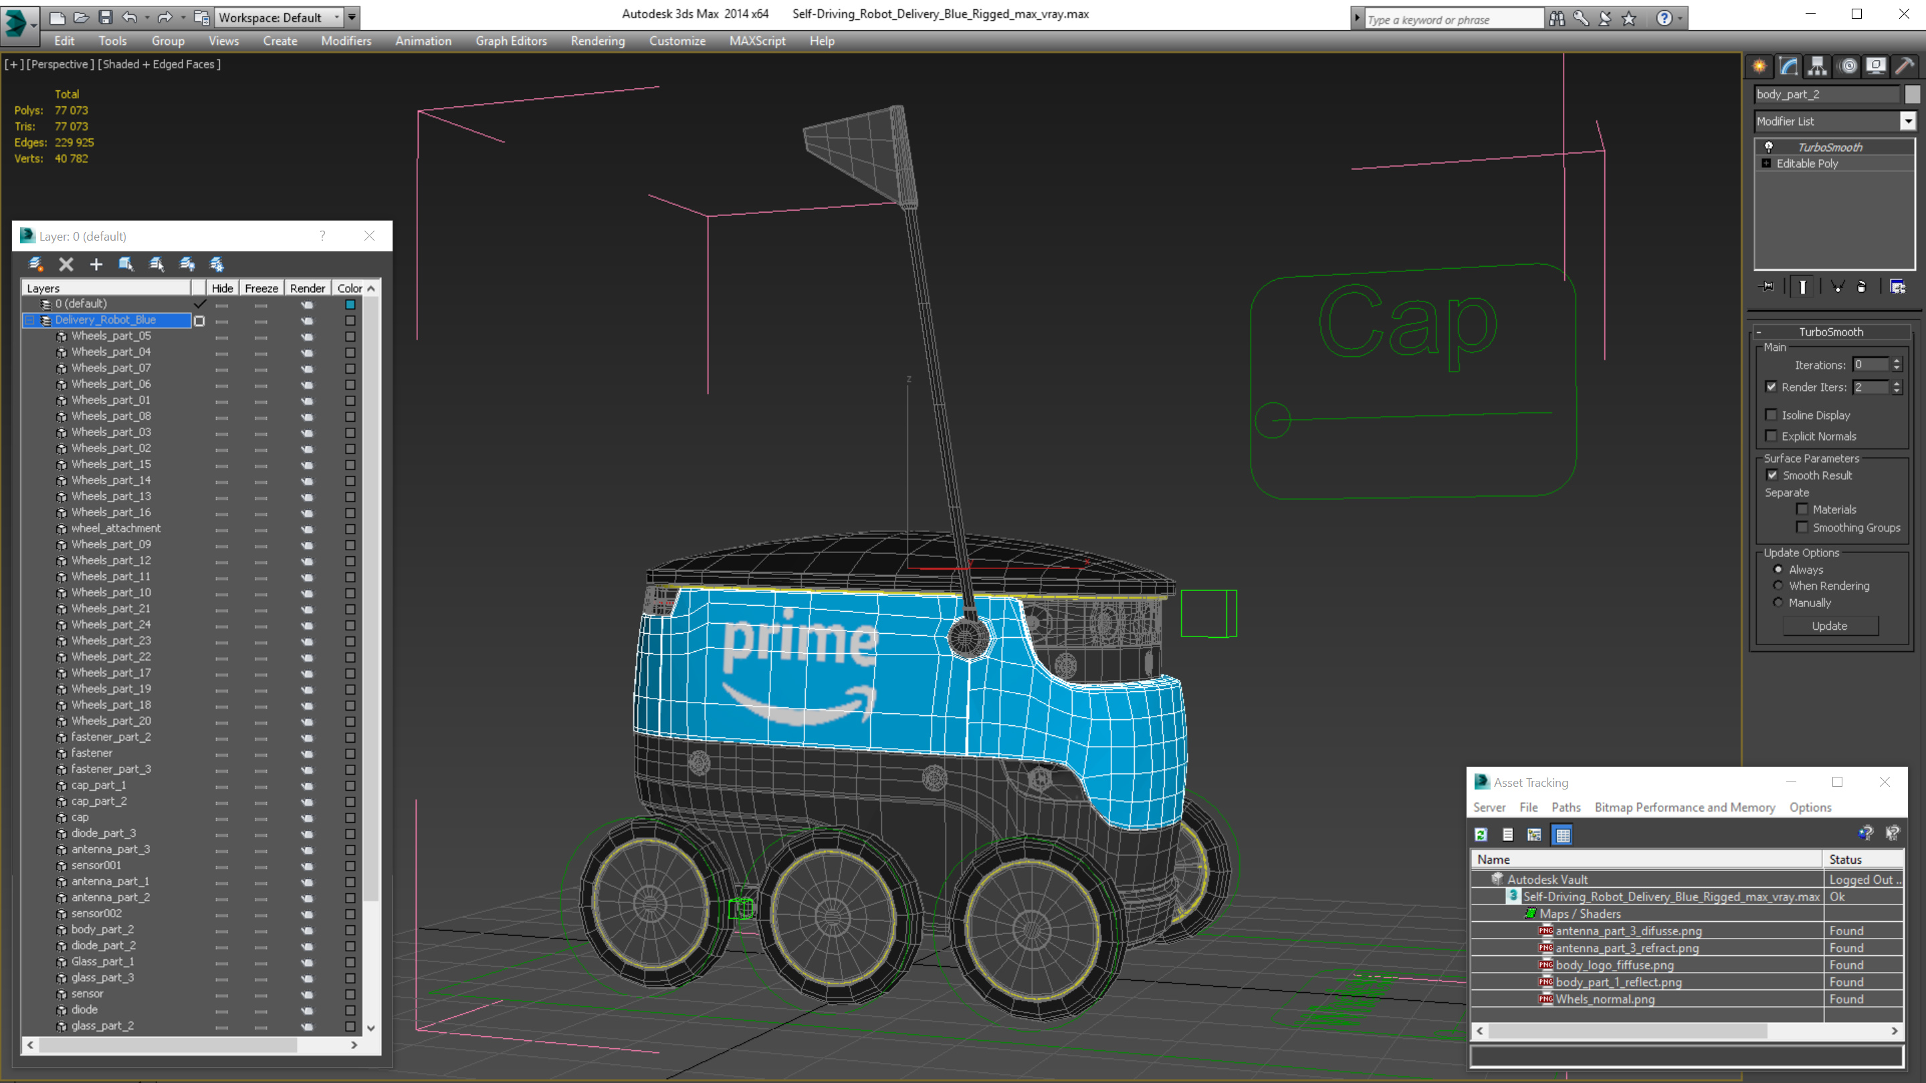The image size is (1926, 1083).
Task: Click the 0 (default) layer color swatch
Action: (x=350, y=304)
